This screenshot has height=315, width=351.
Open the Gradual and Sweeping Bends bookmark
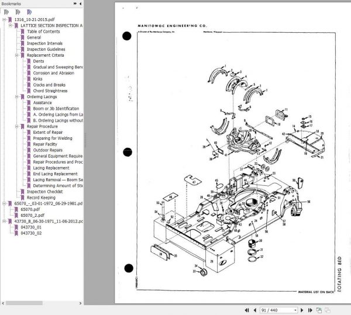pos(58,67)
